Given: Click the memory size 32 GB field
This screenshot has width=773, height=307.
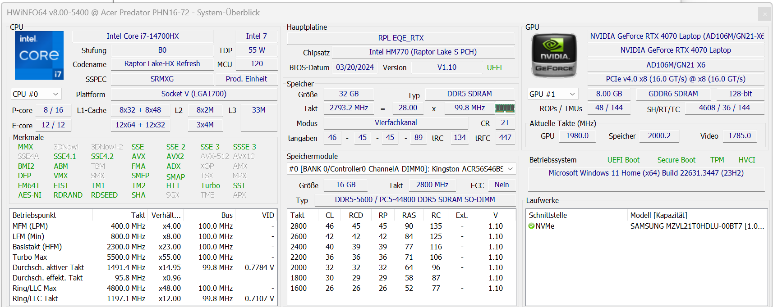Looking at the screenshot, I should [x=349, y=94].
